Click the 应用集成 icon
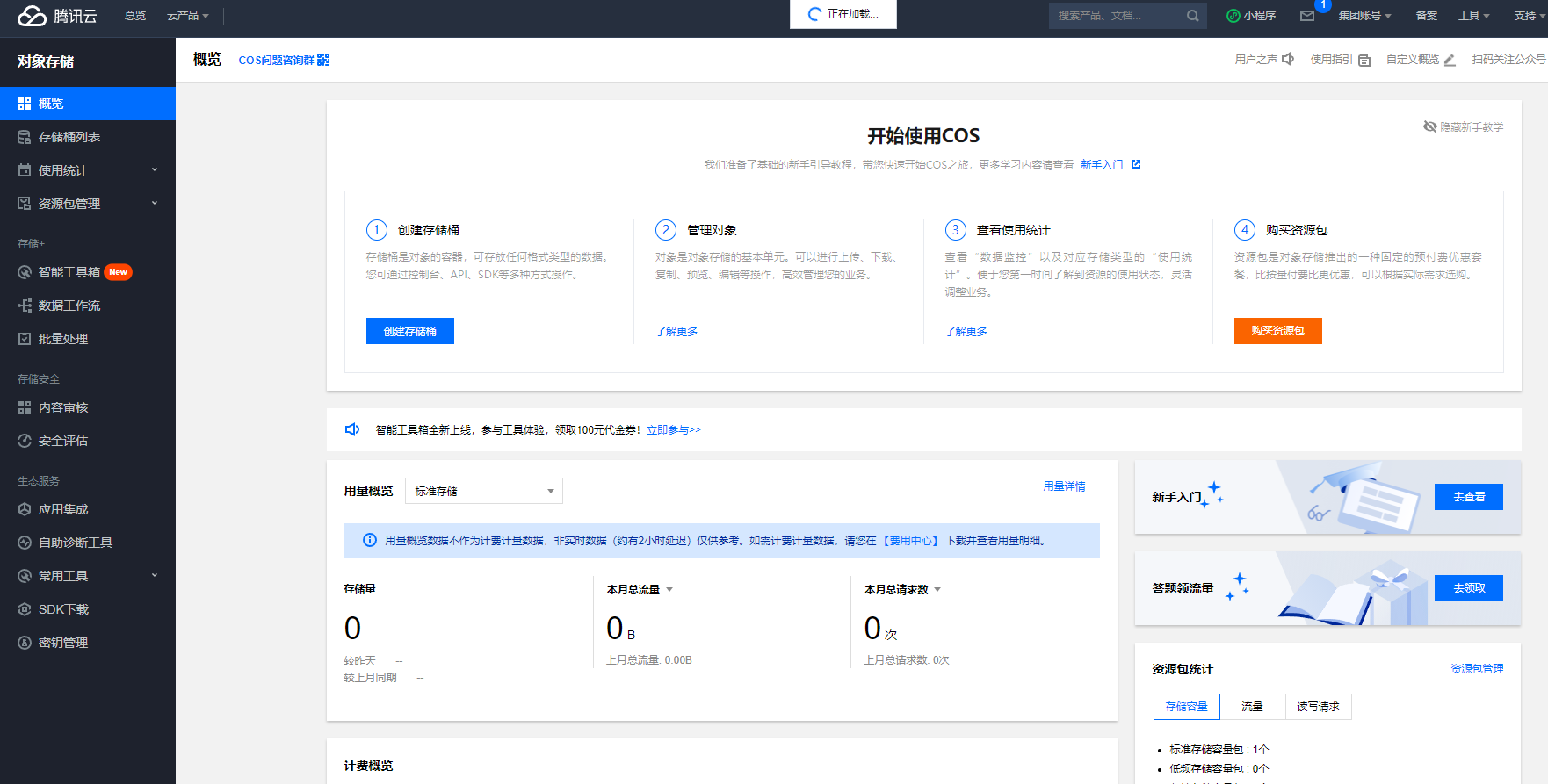The height and width of the screenshot is (784, 1548). 25,509
